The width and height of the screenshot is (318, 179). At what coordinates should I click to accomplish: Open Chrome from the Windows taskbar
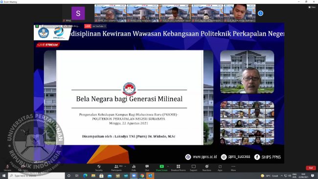(142, 176)
